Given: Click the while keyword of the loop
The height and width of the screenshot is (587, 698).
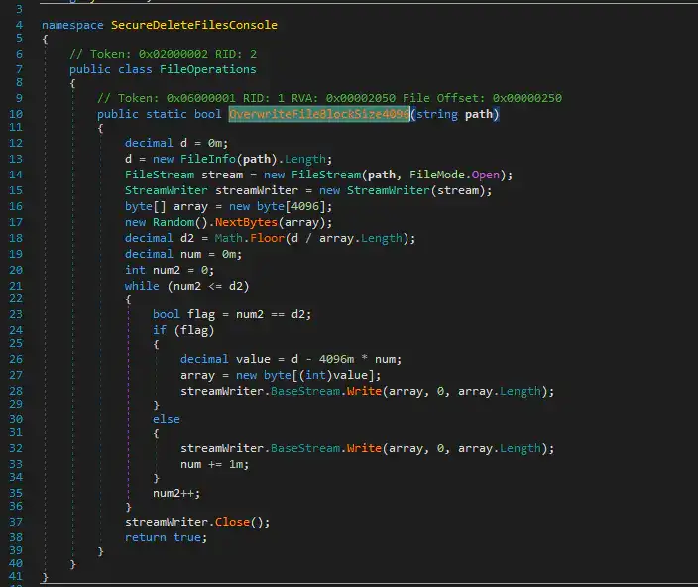Looking at the screenshot, I should pos(141,284).
